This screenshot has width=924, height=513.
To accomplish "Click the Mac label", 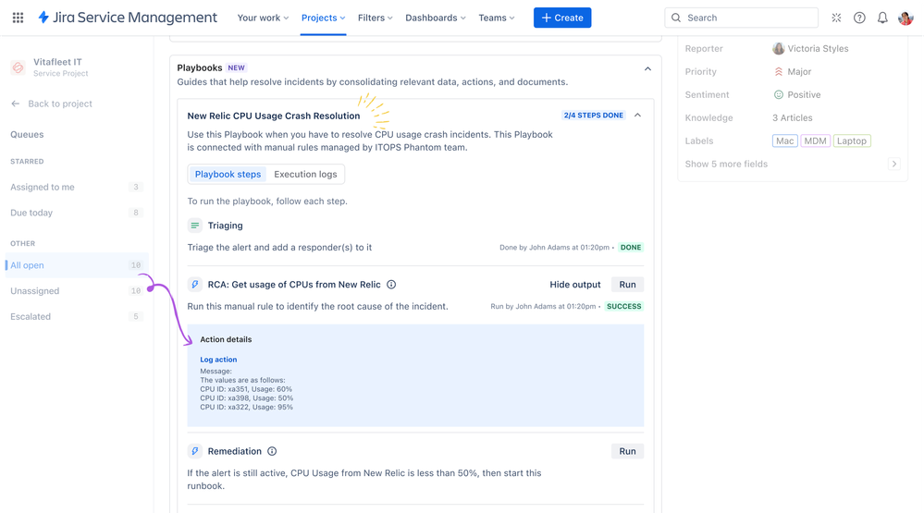I will [785, 140].
